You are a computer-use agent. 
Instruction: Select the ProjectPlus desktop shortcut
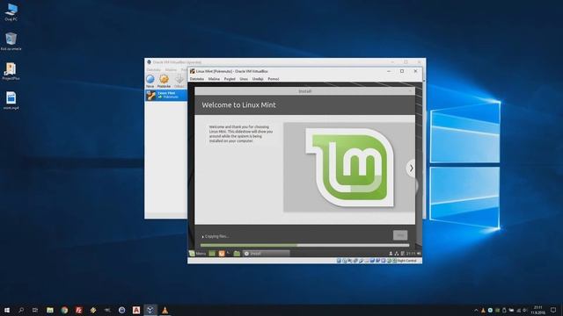[11, 71]
